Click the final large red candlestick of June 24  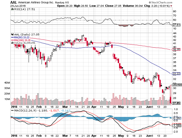[x=170, y=100]
